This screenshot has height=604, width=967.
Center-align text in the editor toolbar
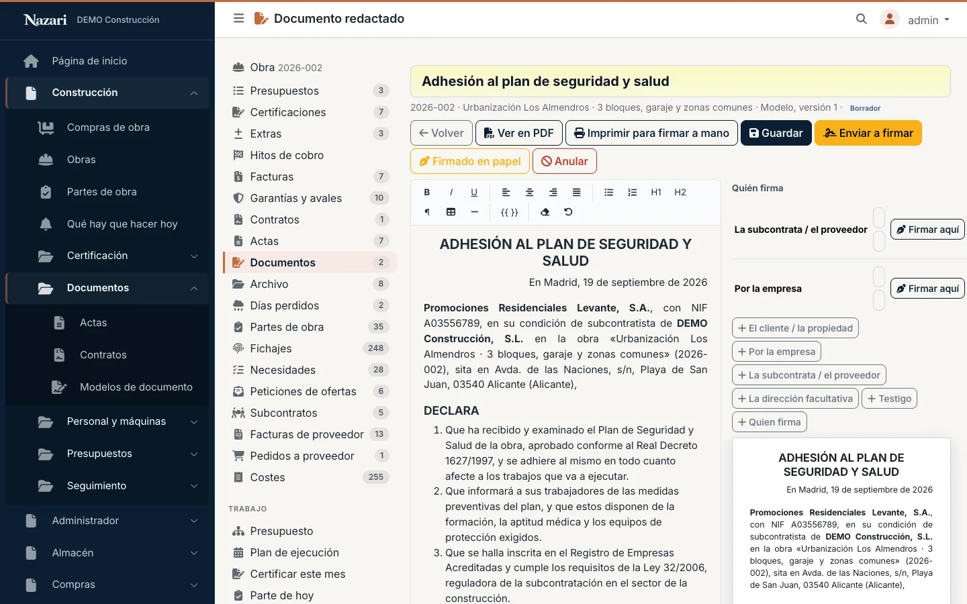(x=530, y=192)
